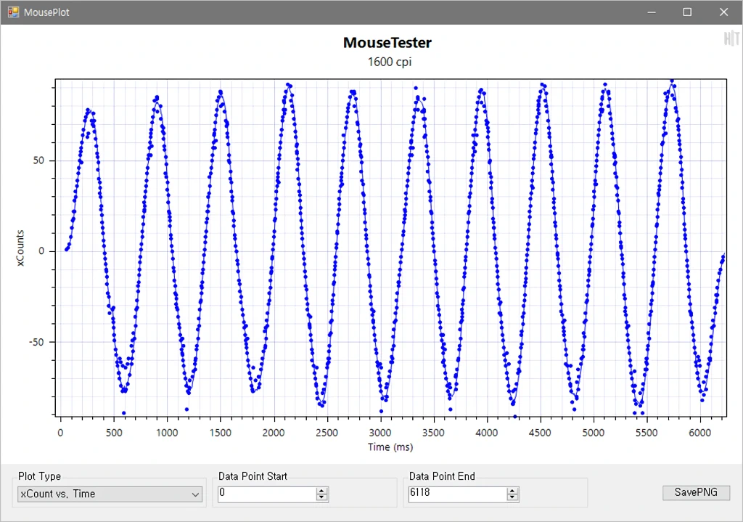Click the xCounts axis label
Image resolution: width=743 pixels, height=522 pixels.
pyautogui.click(x=20, y=248)
